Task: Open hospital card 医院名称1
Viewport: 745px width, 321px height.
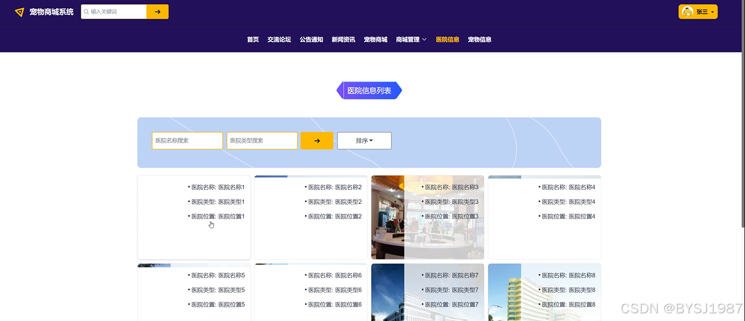Action: [x=194, y=217]
